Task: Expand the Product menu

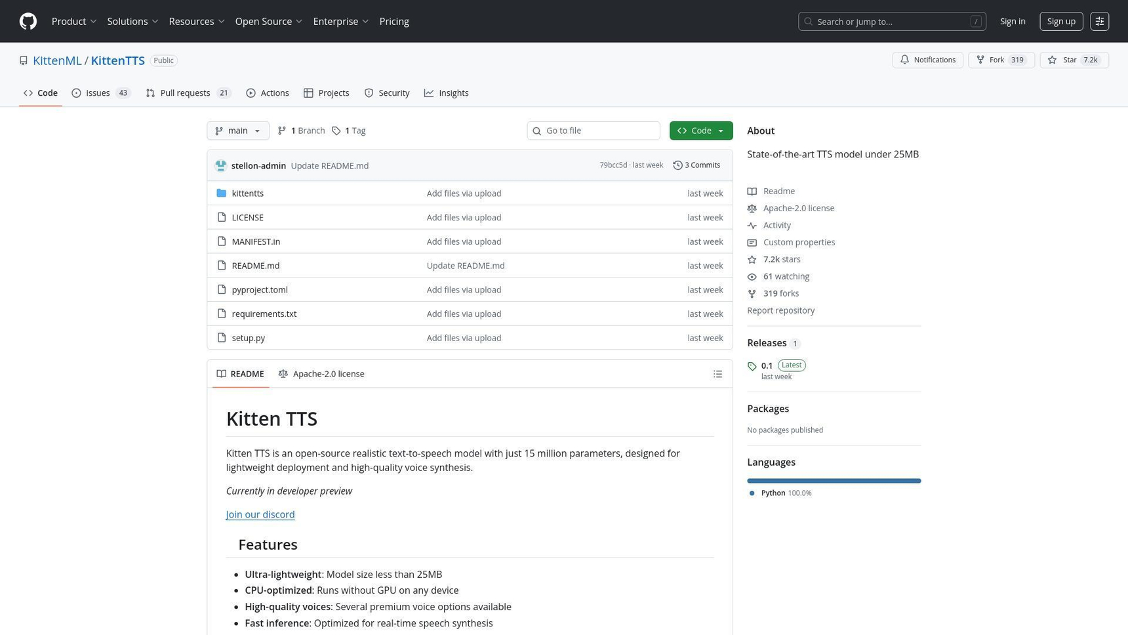Action: (x=74, y=22)
